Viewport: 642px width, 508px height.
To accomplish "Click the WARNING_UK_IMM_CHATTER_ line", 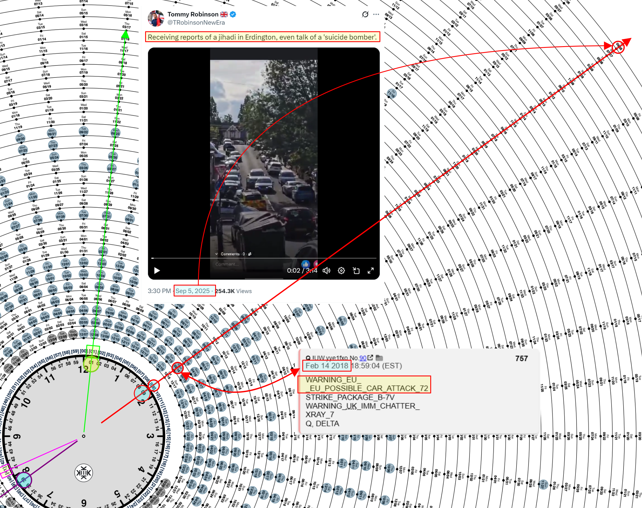I will (363, 406).
